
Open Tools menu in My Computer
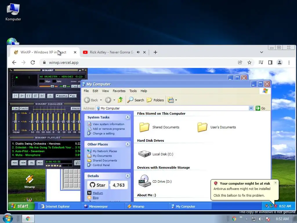[x=133, y=91]
